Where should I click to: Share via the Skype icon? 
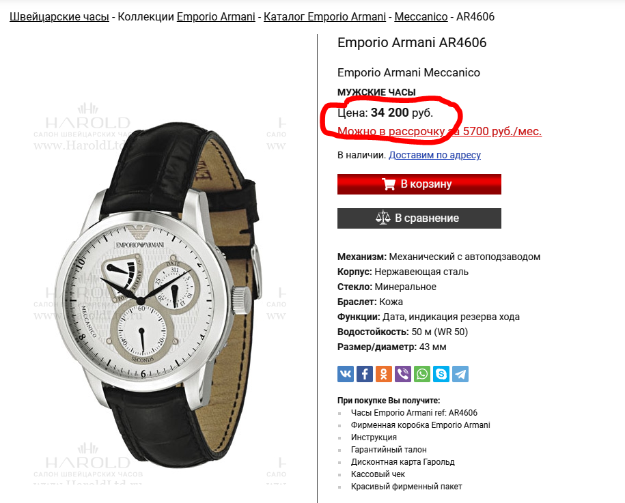click(441, 374)
